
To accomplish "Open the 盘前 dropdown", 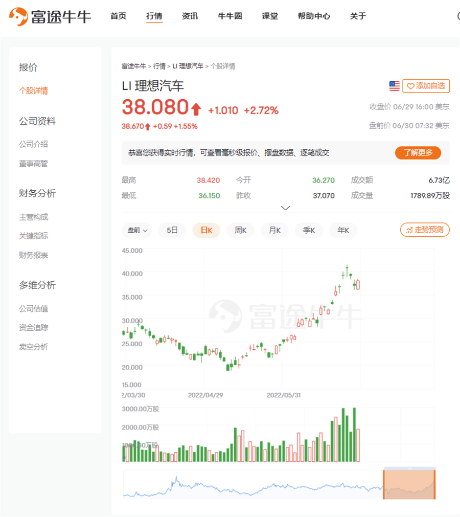I will [137, 230].
